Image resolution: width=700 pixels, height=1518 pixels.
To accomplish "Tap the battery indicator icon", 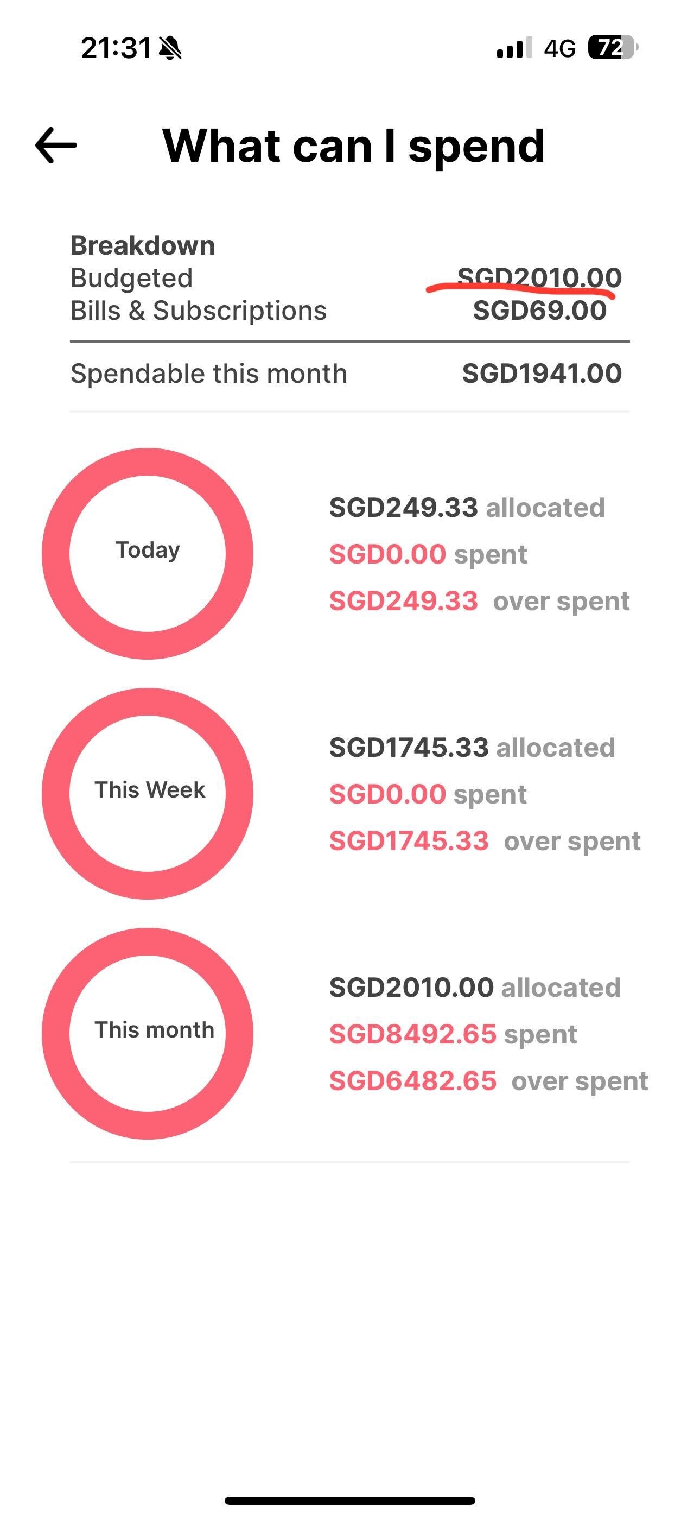I will [612, 48].
